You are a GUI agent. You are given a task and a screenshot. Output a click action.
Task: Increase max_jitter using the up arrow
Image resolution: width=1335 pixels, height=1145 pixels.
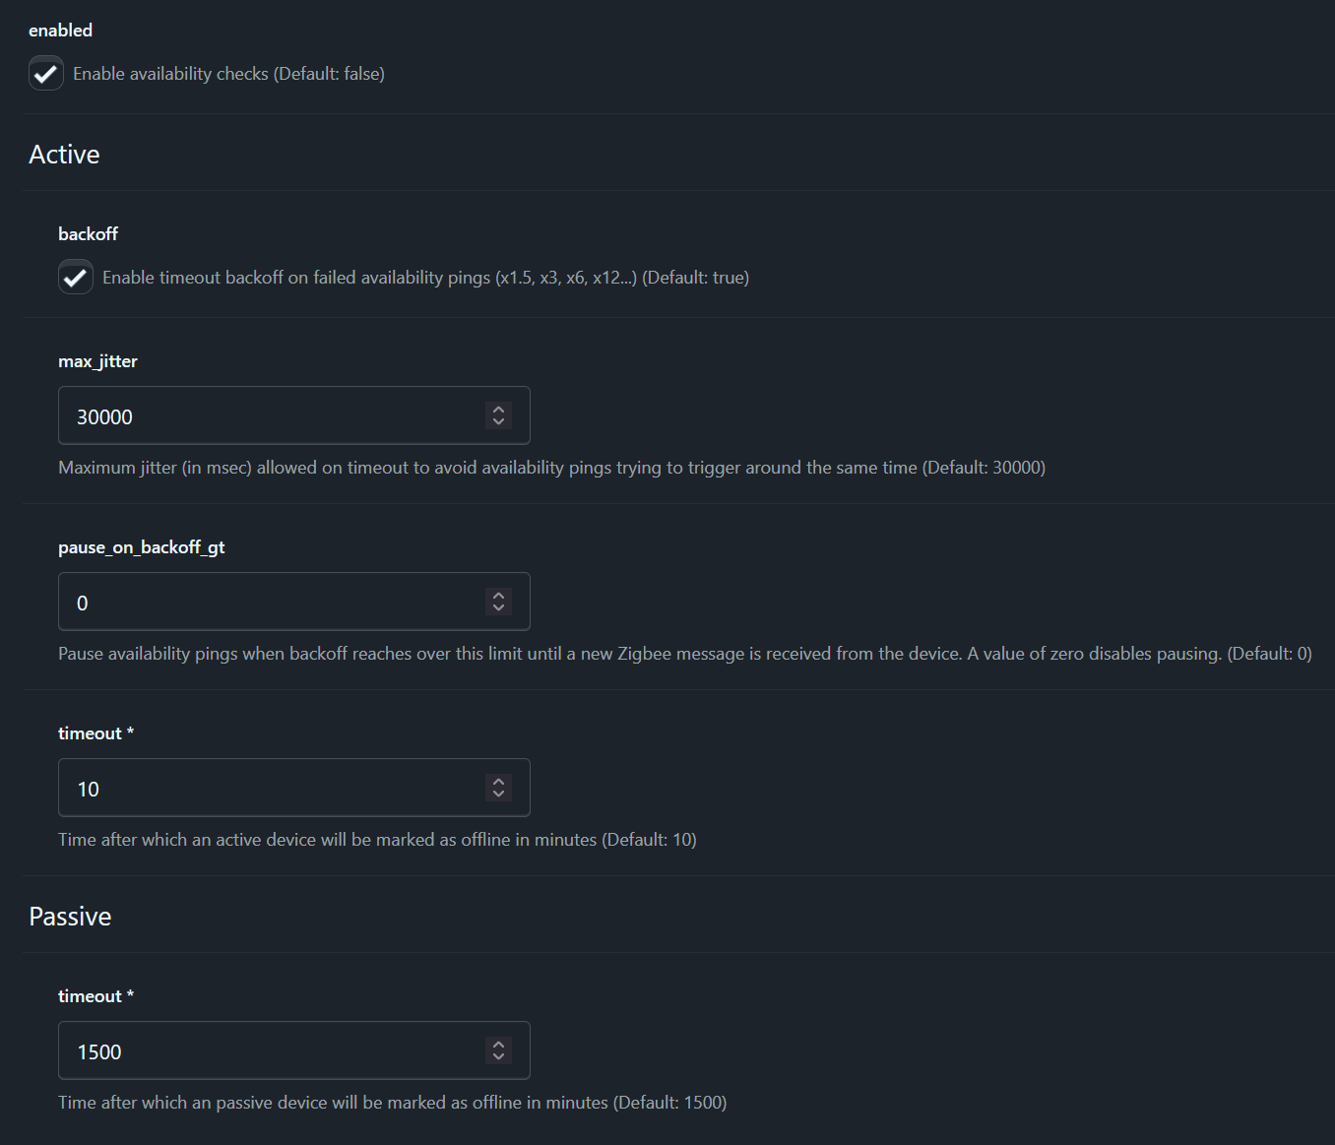pos(499,410)
